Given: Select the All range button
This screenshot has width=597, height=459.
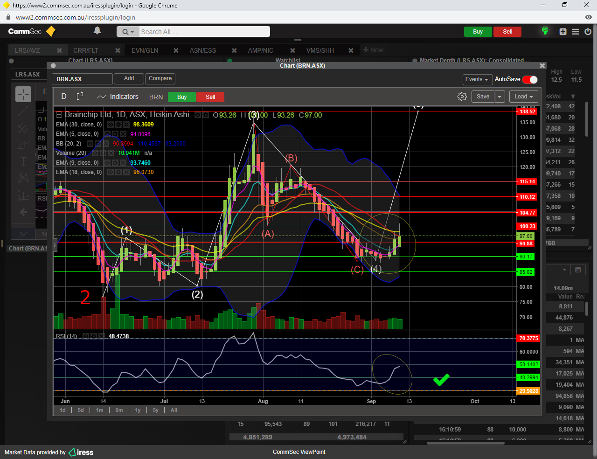Looking at the screenshot, I should coord(174,410).
